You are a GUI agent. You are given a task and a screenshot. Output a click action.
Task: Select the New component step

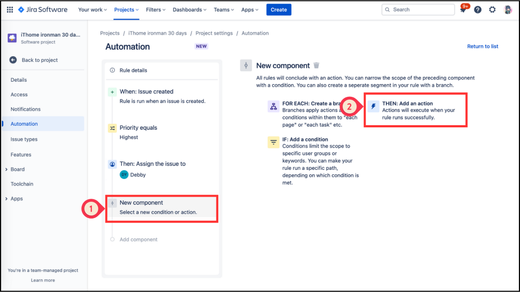point(162,207)
